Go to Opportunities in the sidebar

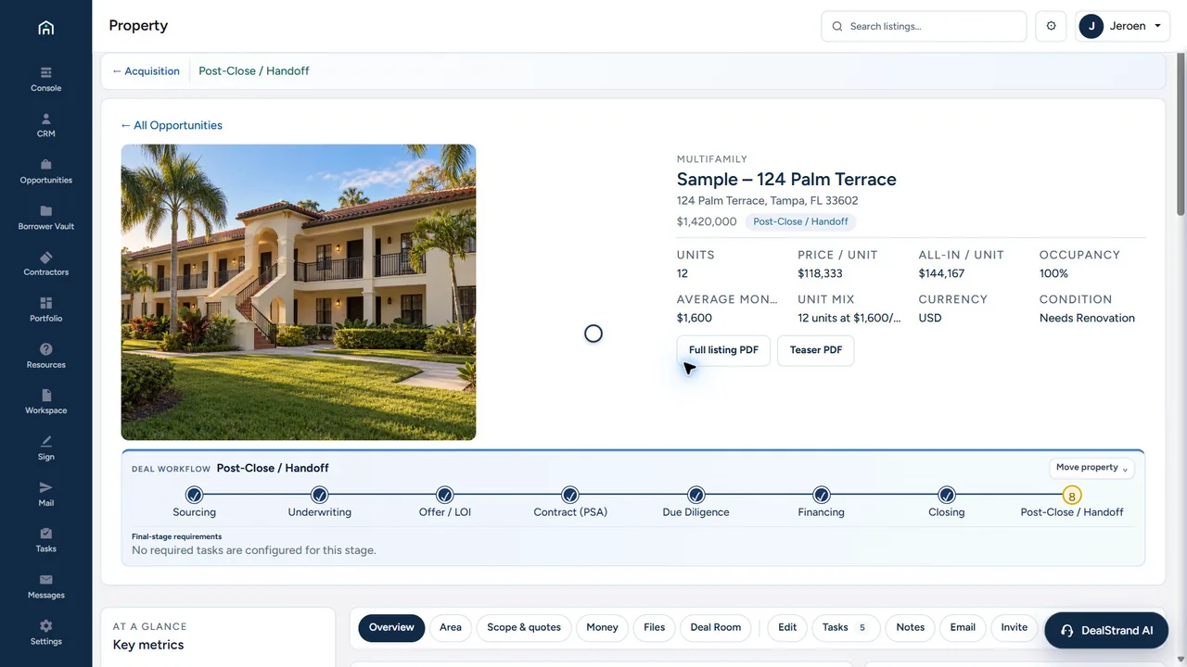click(45, 171)
